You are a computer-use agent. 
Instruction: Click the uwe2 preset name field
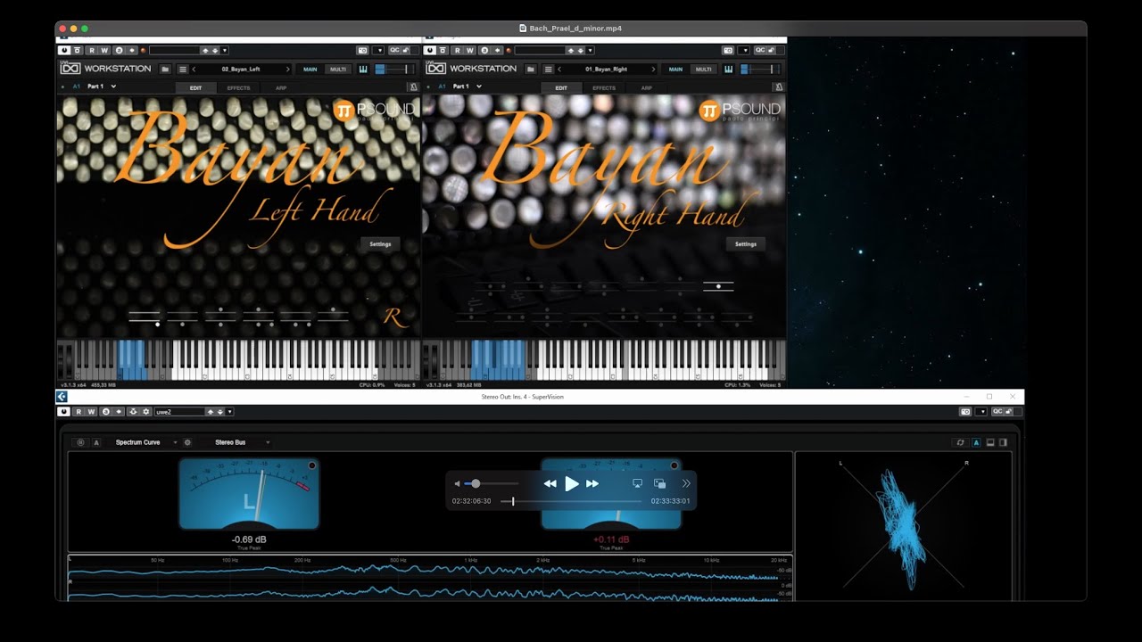click(179, 412)
